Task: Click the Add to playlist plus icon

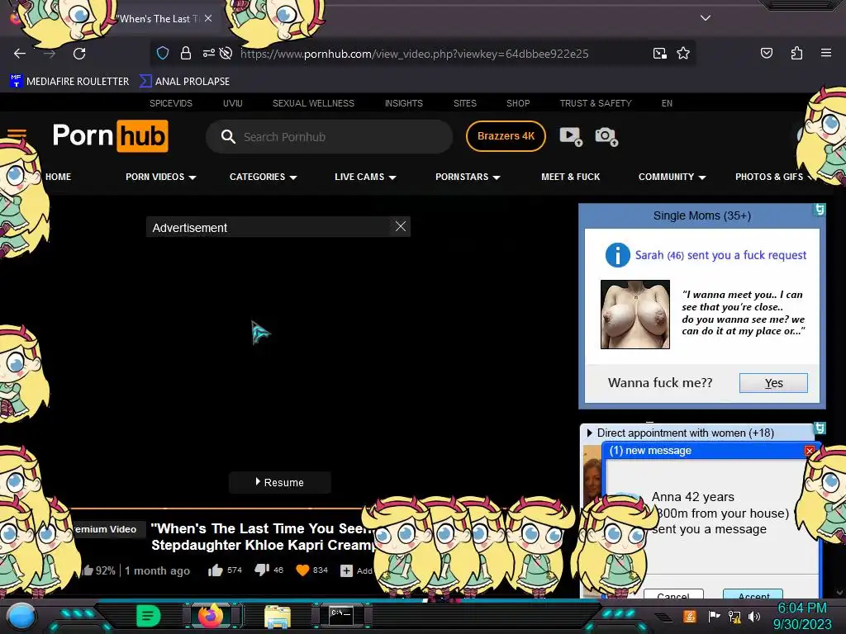Action: pyautogui.click(x=346, y=570)
